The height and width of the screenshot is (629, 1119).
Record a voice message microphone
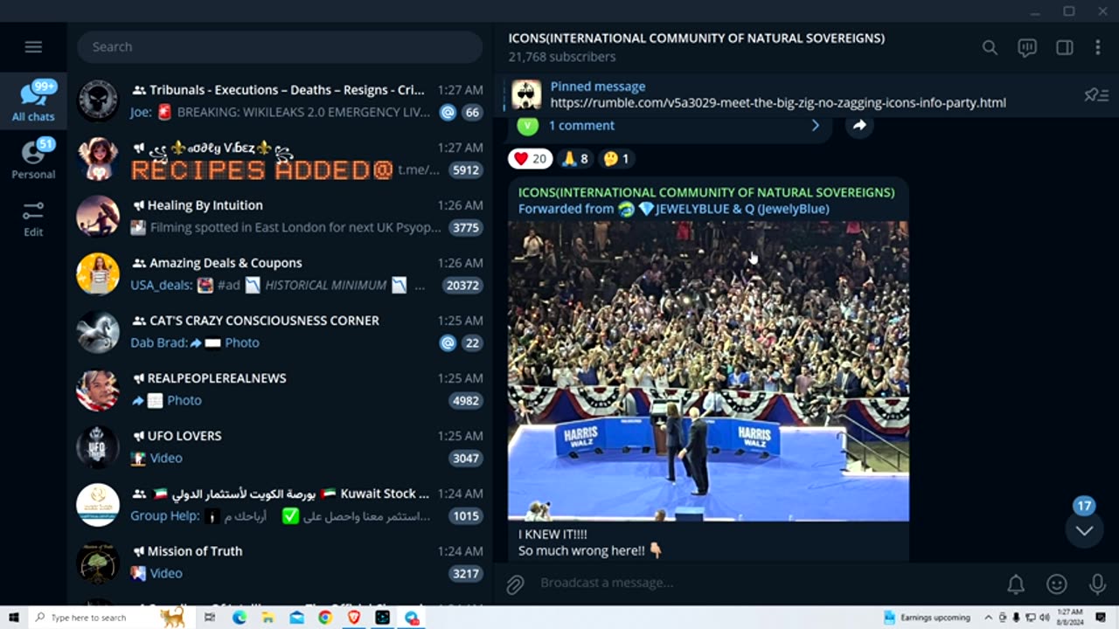click(1097, 584)
